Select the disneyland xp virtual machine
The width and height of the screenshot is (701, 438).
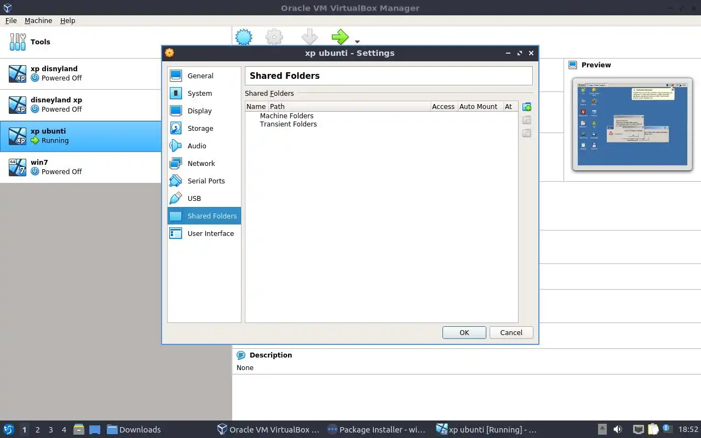point(81,105)
